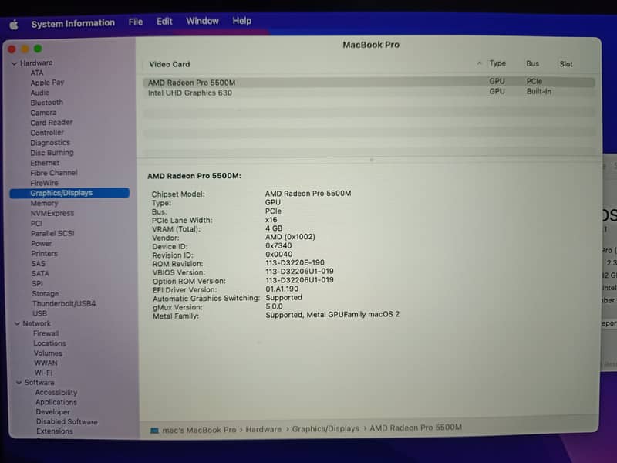The height and width of the screenshot is (463, 617).
Task: Click the Type column header
Action: pyautogui.click(x=497, y=64)
